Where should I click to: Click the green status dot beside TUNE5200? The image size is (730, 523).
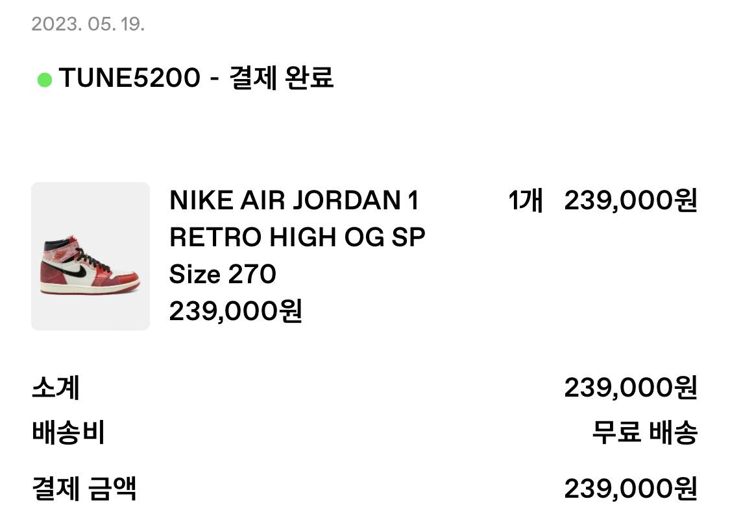44,80
